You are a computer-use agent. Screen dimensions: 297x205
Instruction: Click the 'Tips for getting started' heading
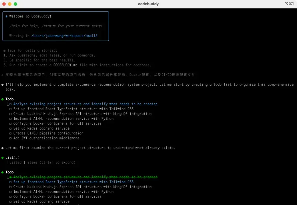pos(32,50)
